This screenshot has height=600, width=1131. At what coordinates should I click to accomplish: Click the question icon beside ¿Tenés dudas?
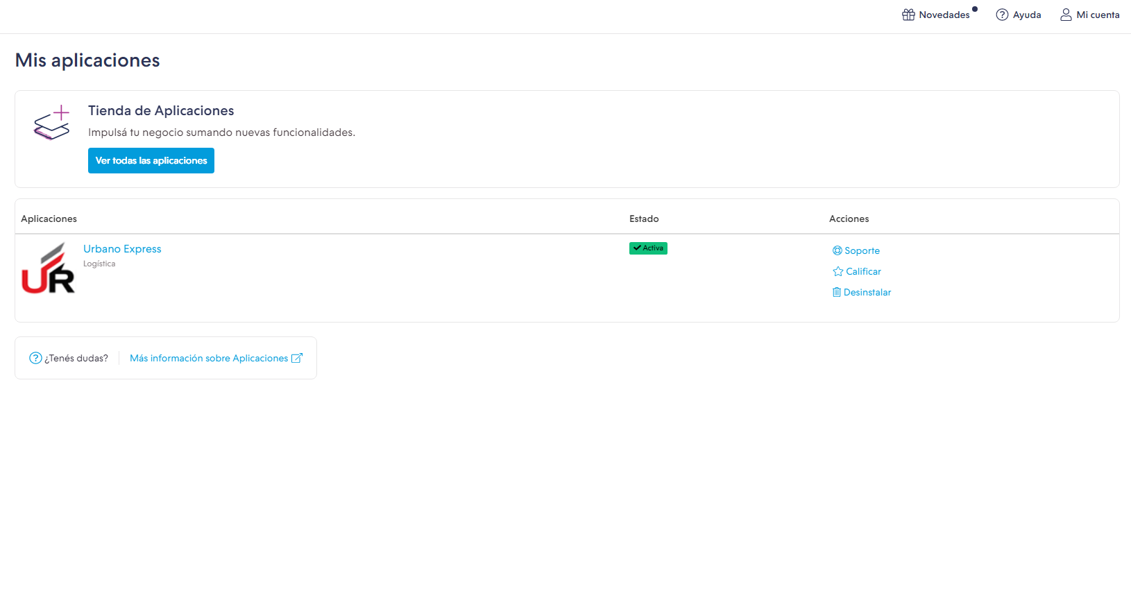tap(35, 358)
